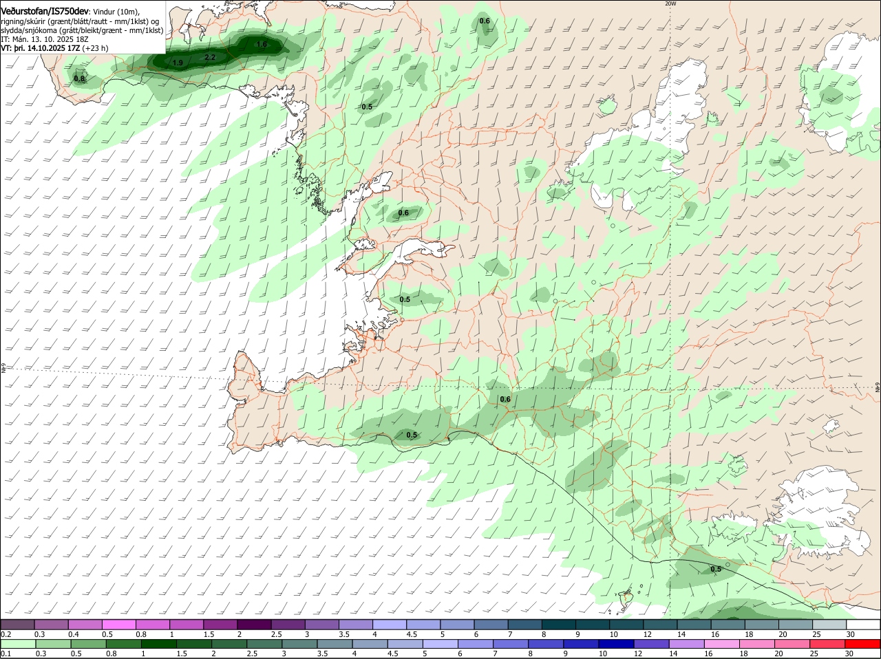Click the Veðurstofan/IS750dev title text
This screenshot has height=659, width=881.
[45, 12]
